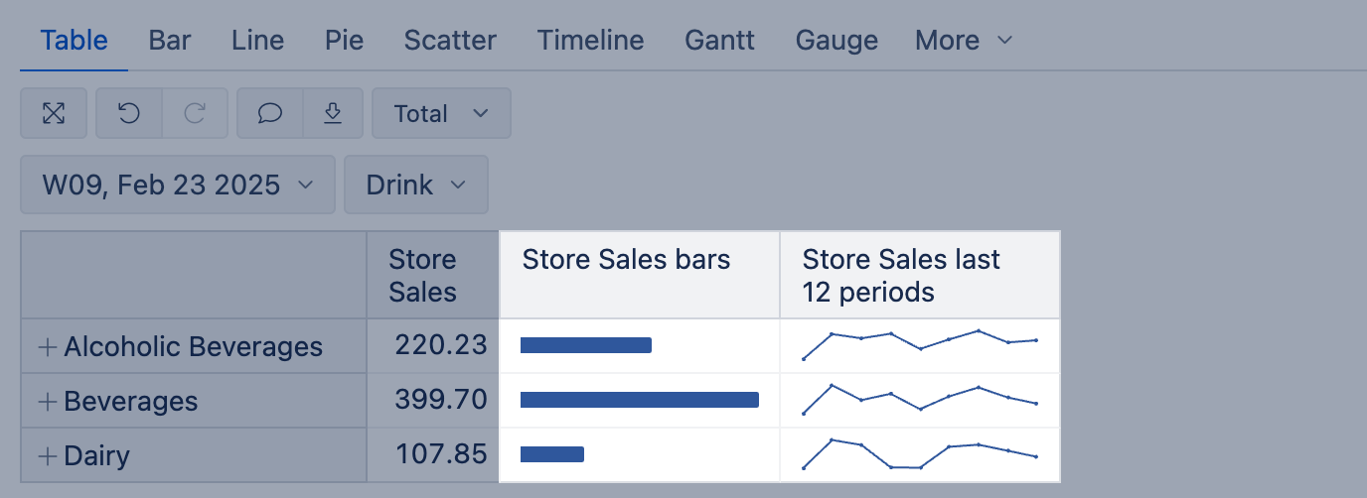The width and height of the screenshot is (1367, 498).
Task: Open the W09, Feb 23 2025 date dropdown
Action: click(177, 185)
